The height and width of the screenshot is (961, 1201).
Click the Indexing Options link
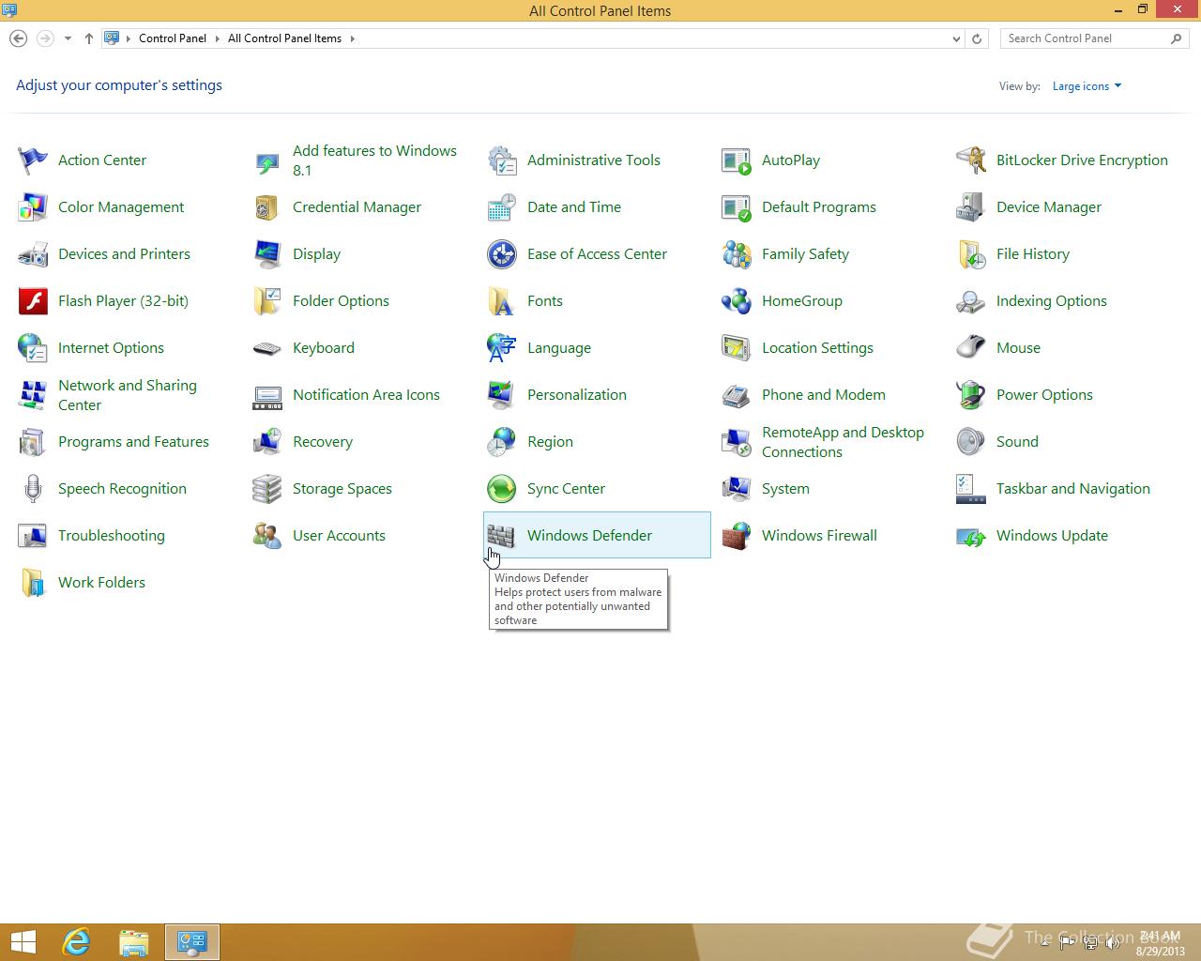click(1052, 301)
